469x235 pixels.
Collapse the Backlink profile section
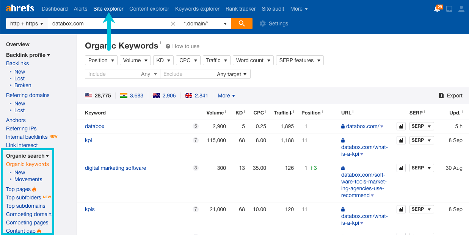28,55
